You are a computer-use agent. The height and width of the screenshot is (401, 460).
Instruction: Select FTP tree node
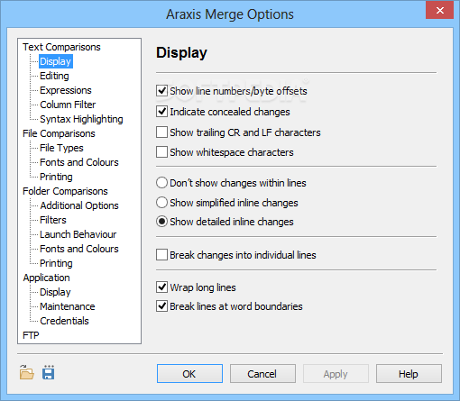click(x=31, y=335)
